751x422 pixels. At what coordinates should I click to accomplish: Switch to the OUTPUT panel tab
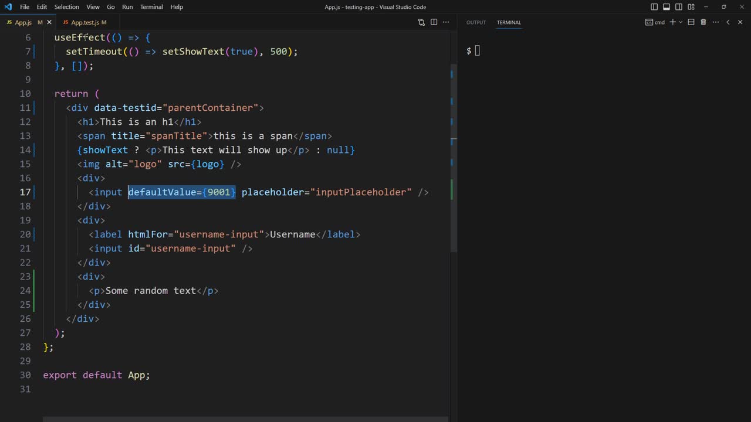tap(476, 22)
